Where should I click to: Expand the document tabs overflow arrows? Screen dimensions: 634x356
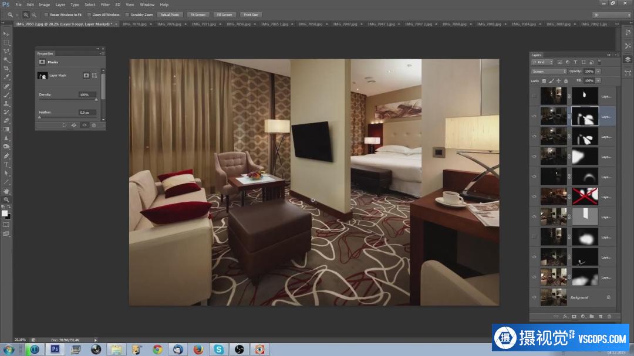pyautogui.click(x=616, y=24)
